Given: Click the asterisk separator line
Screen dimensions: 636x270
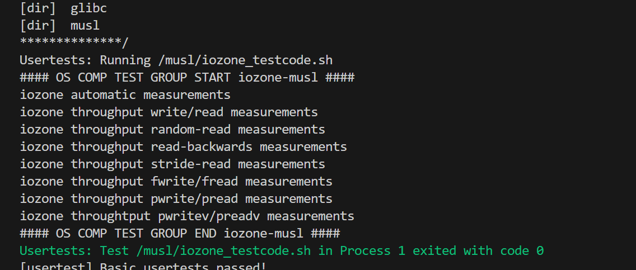Looking at the screenshot, I should point(74,43).
